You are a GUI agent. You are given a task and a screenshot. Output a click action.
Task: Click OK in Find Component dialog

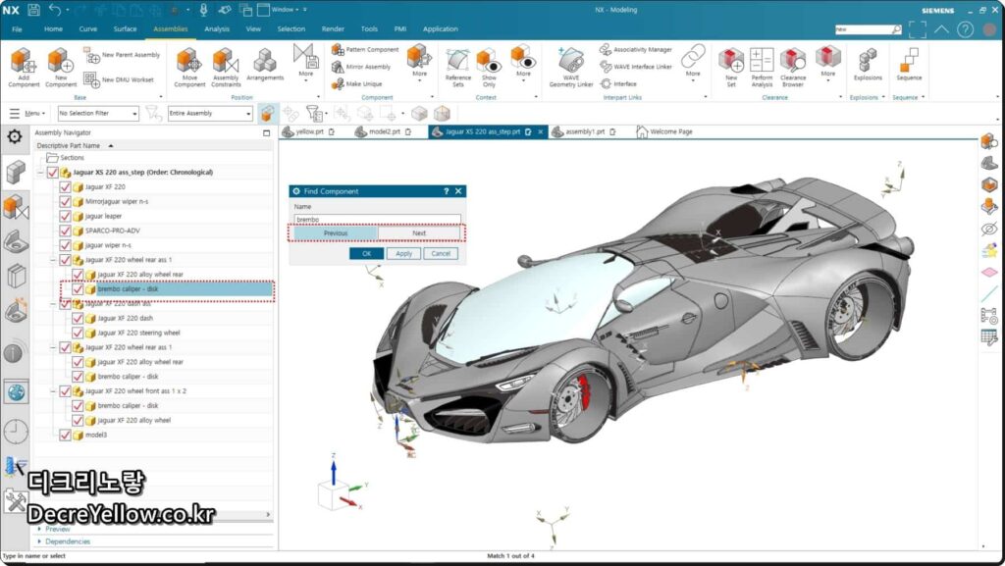[x=367, y=253]
